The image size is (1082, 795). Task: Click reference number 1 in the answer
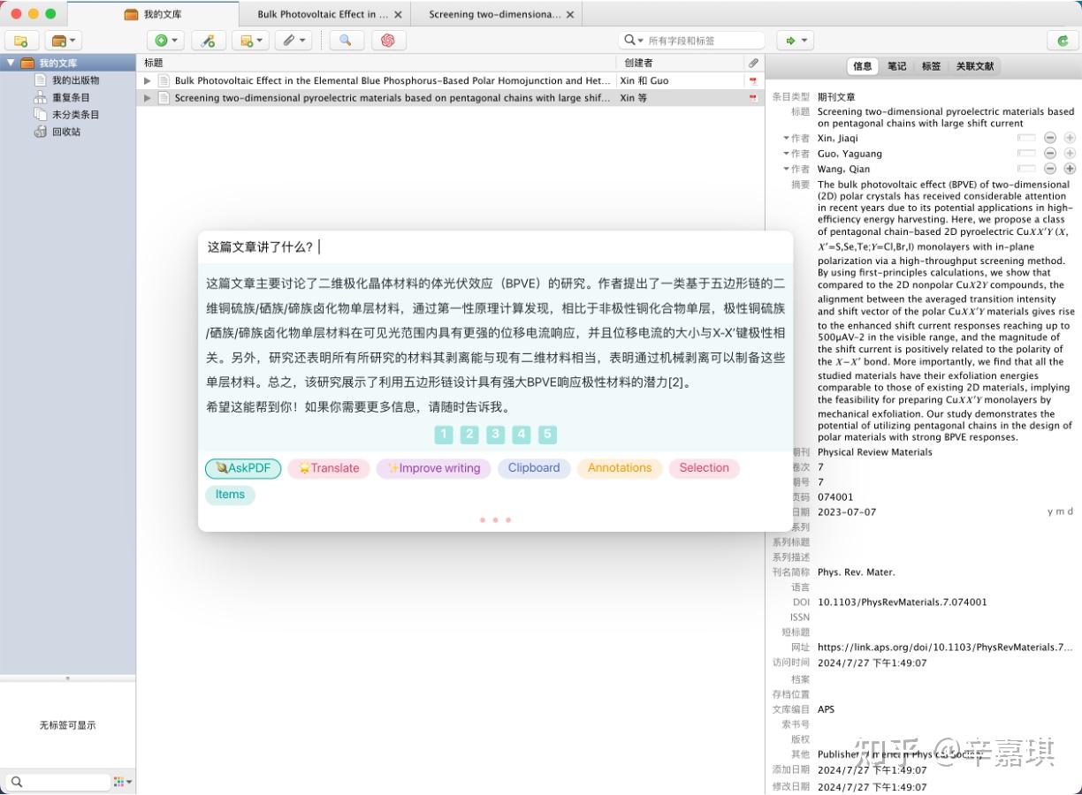coord(444,435)
